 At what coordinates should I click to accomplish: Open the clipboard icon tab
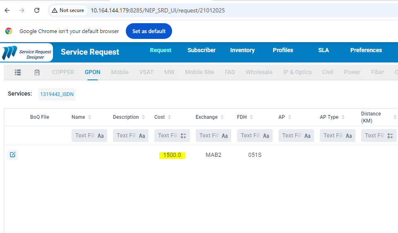37,72
